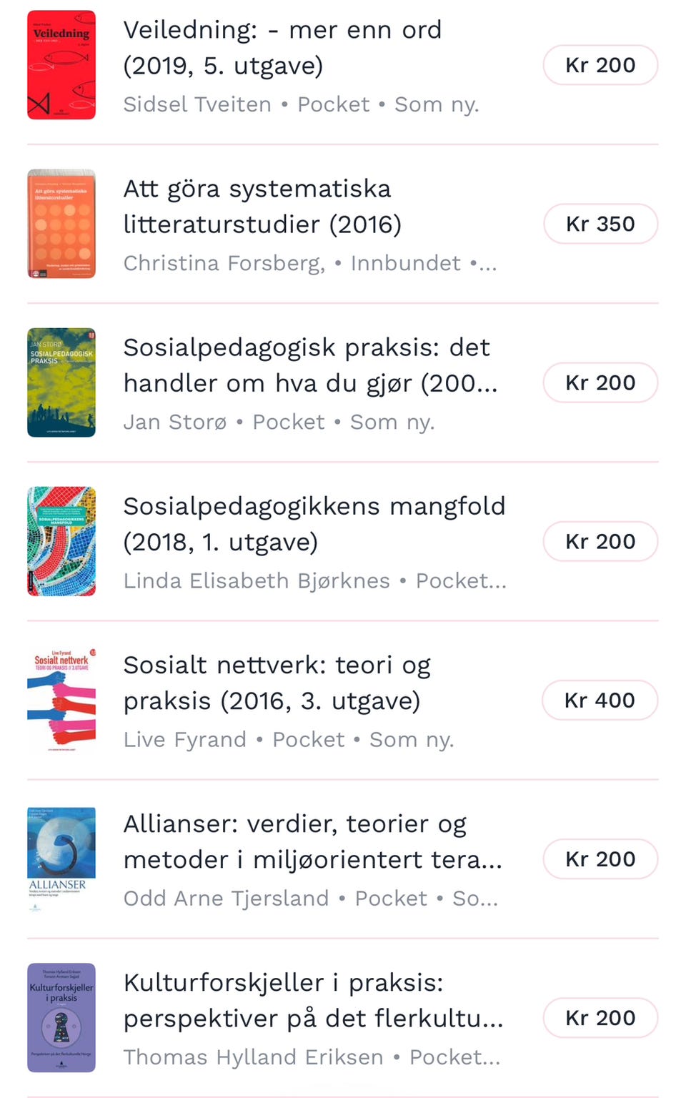
Task: Tap the purple Kulturforskjeller i praksis cover
Action: coord(61,1017)
